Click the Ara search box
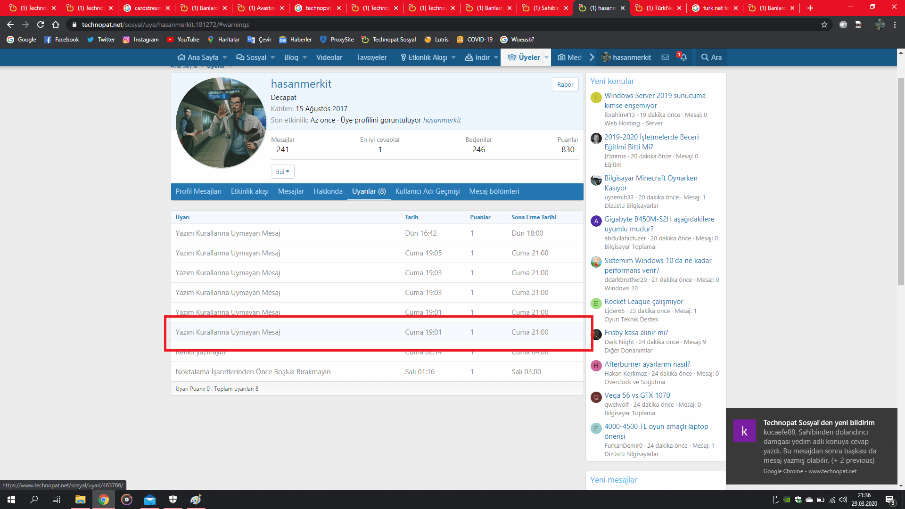The image size is (905, 509). pyautogui.click(x=711, y=57)
